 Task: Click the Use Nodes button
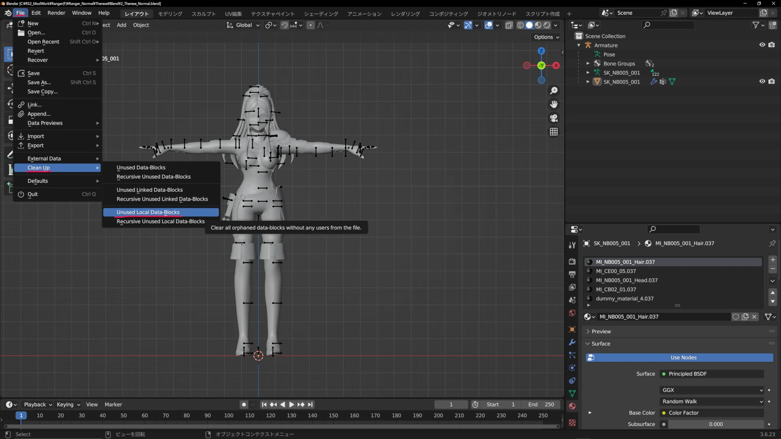click(679, 358)
